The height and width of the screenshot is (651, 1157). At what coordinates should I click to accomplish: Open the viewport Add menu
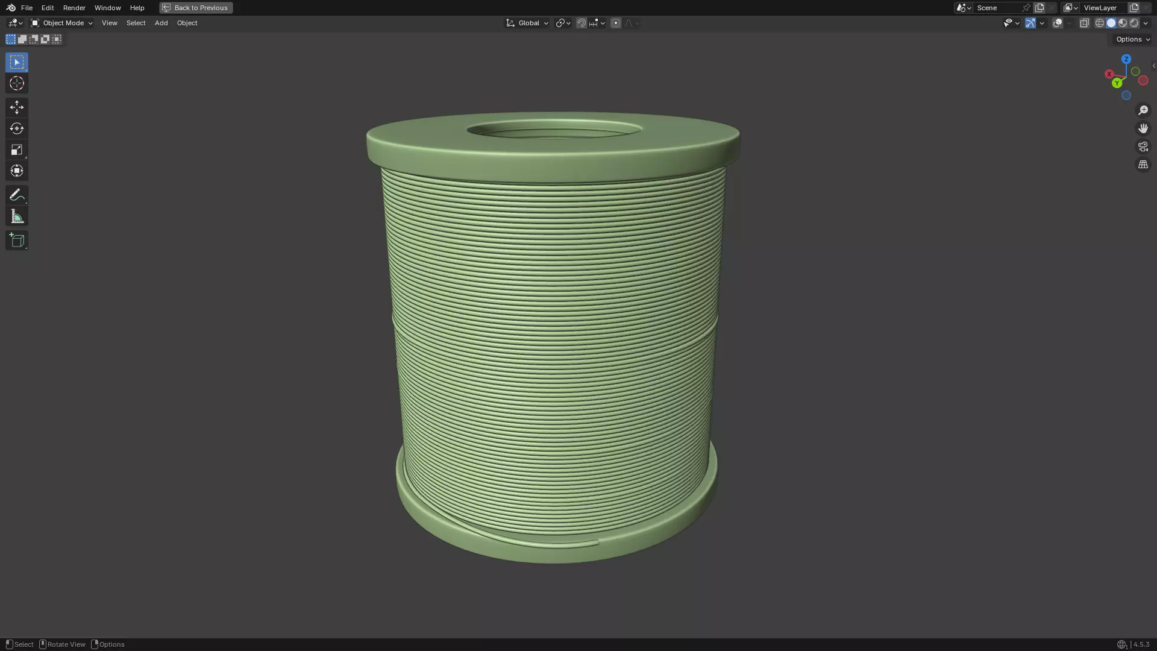[x=161, y=23]
